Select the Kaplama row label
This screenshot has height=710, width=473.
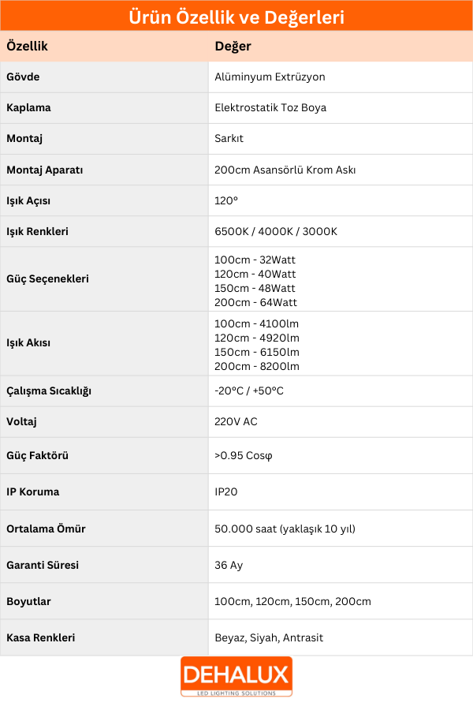point(28,108)
